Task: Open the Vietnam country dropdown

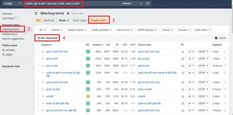Action: [x=132, y=3]
